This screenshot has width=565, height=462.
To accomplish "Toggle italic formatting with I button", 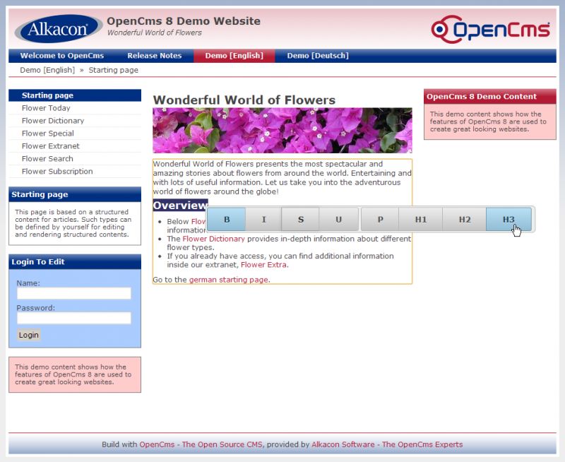I will point(263,219).
